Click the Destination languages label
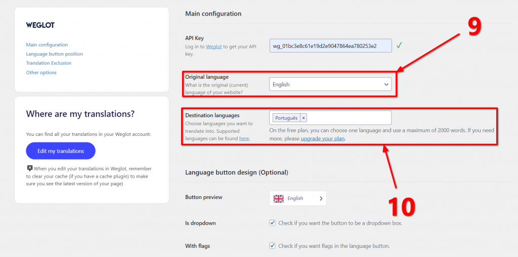The image size is (518, 257). (x=212, y=116)
